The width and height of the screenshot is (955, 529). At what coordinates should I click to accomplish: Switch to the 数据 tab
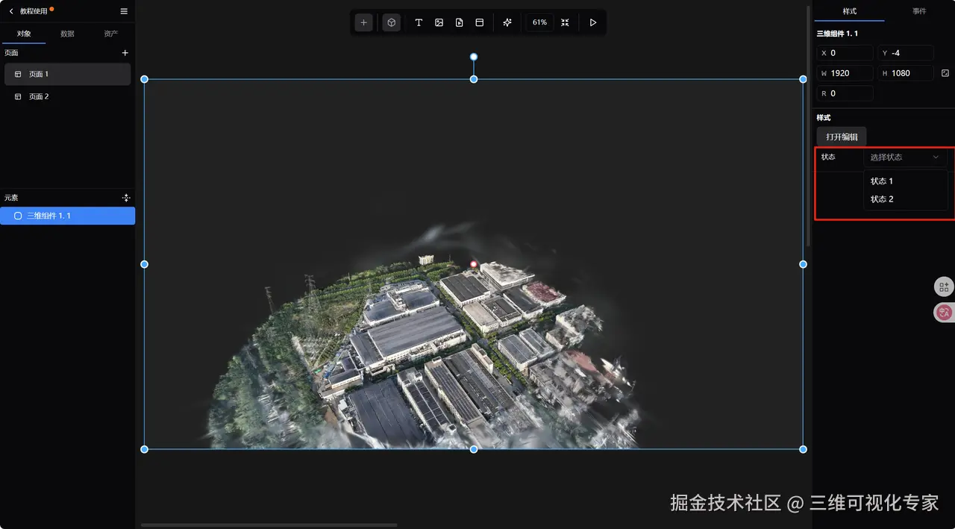tap(67, 34)
